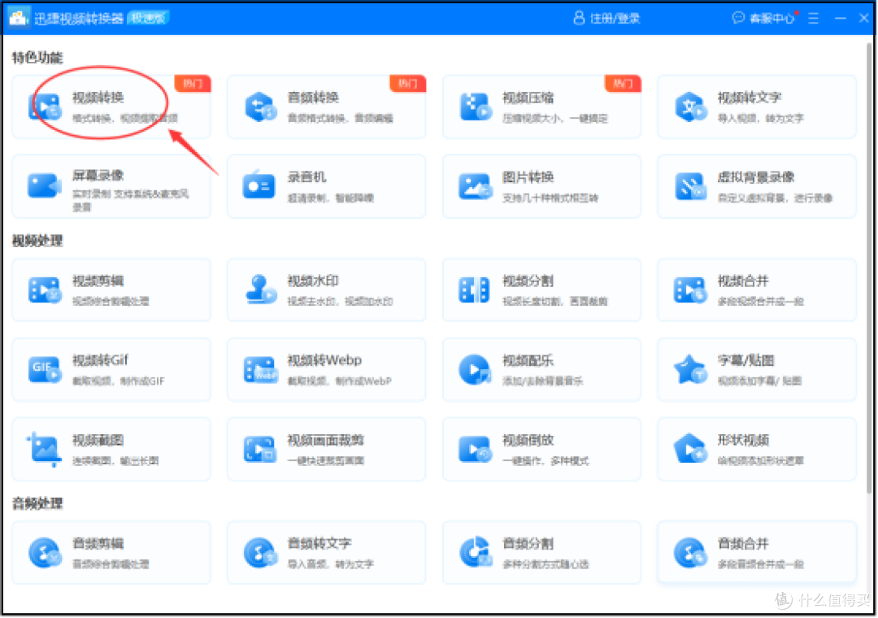Click the 字幕/贴图 title text

(745, 360)
